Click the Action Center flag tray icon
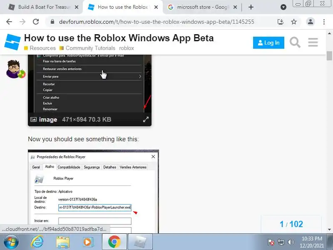Viewport: 333px width, 250px height. click(x=271, y=242)
